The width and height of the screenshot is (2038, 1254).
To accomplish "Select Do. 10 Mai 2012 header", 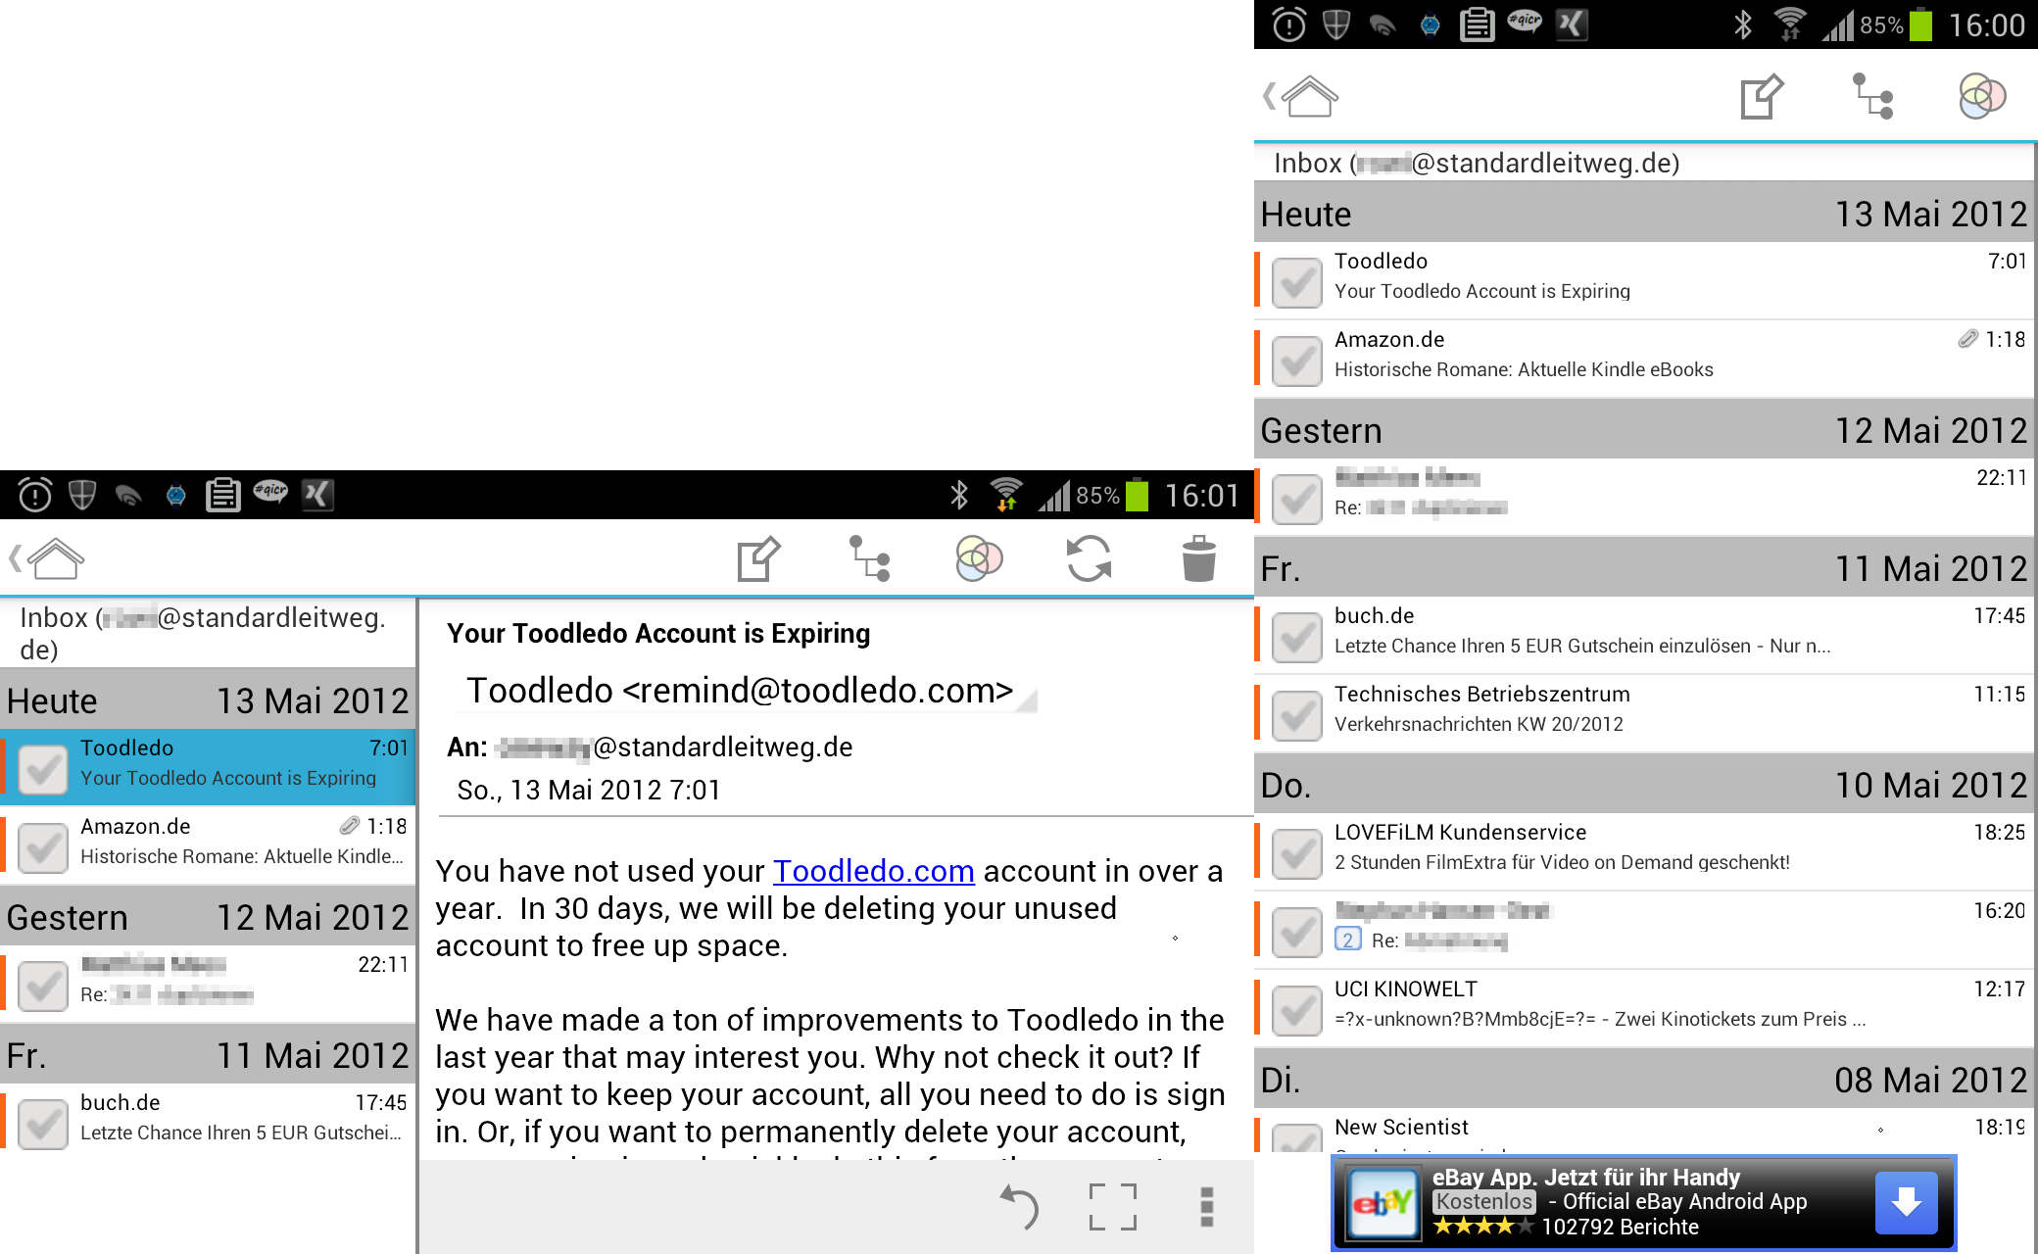I will 1646,784.
